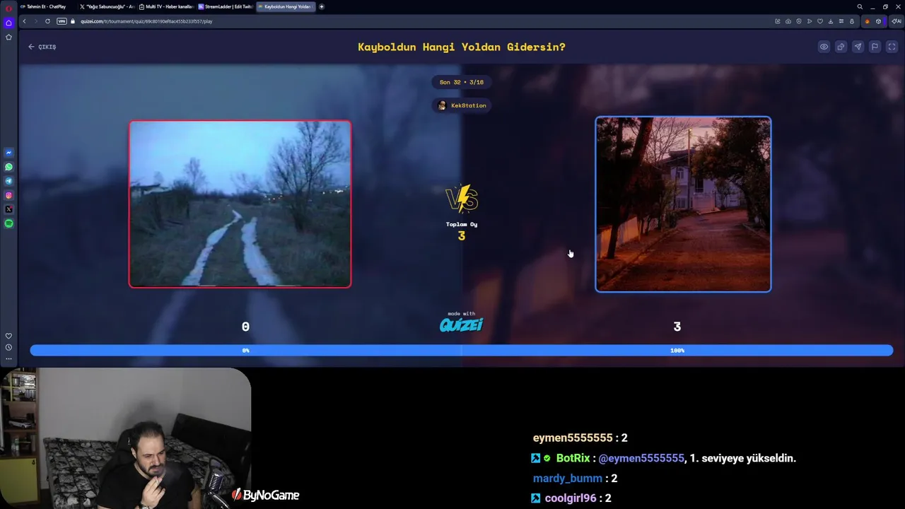Switch to the Tahmin Et - ChatPlay tab
This screenshot has height=509, width=905.
pos(46,6)
